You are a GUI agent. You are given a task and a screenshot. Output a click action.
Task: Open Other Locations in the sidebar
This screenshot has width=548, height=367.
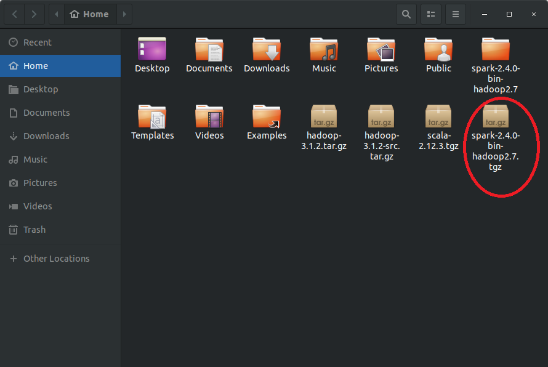click(x=60, y=259)
